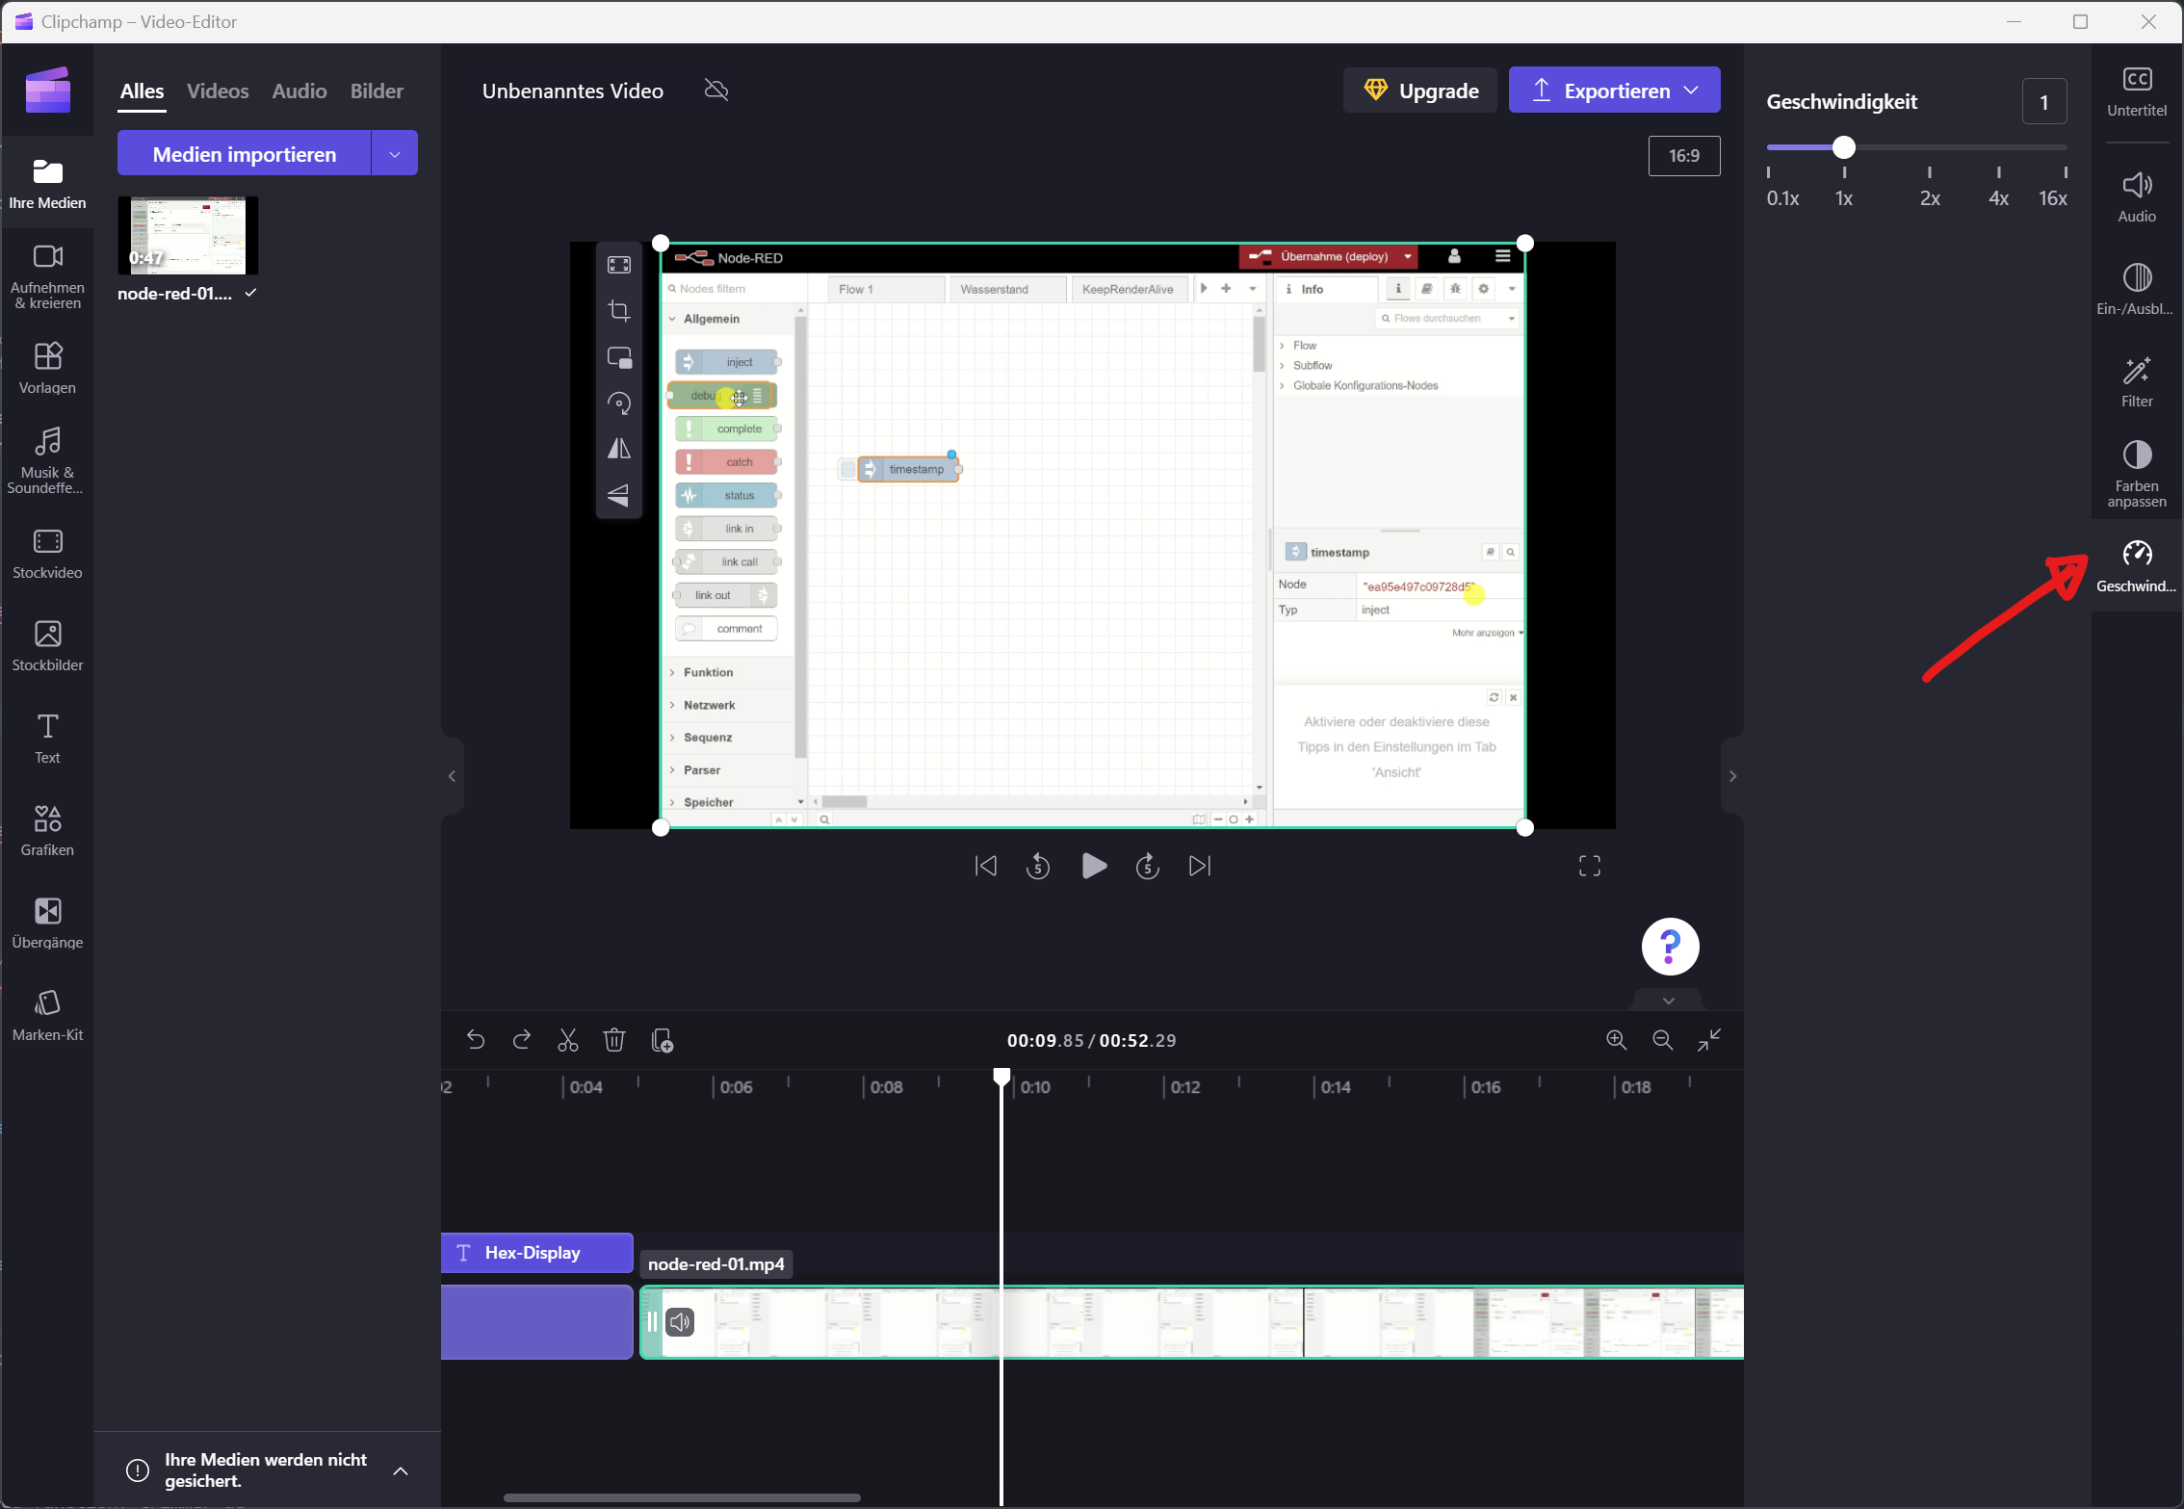Click the speed value input field
Viewport: 2184px width, 1509px height.
[x=2043, y=101]
